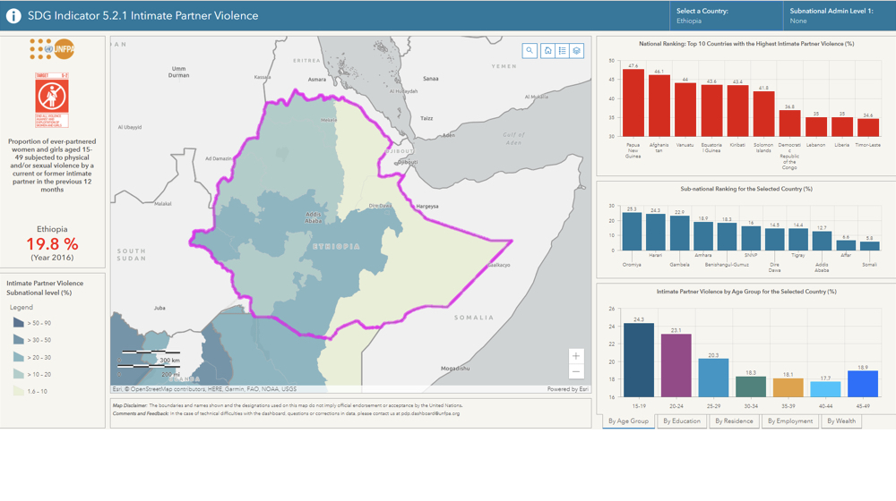Screen dimensions: 896x501
Task: Click the UNFPA logo
Action: [x=52, y=49]
